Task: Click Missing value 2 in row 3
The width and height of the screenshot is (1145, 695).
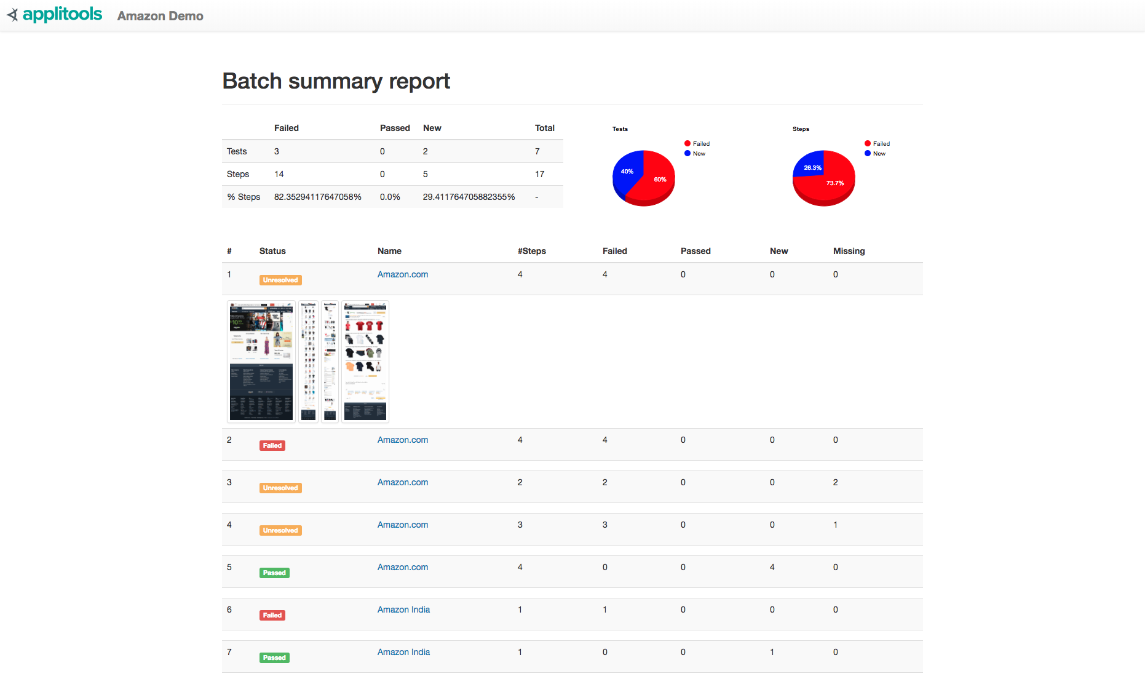Action: (836, 482)
